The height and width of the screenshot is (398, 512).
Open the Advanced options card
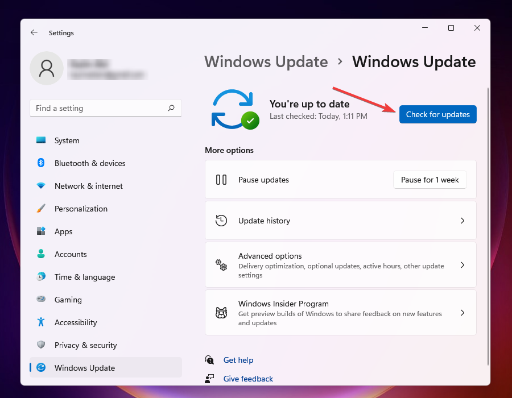[x=341, y=265]
